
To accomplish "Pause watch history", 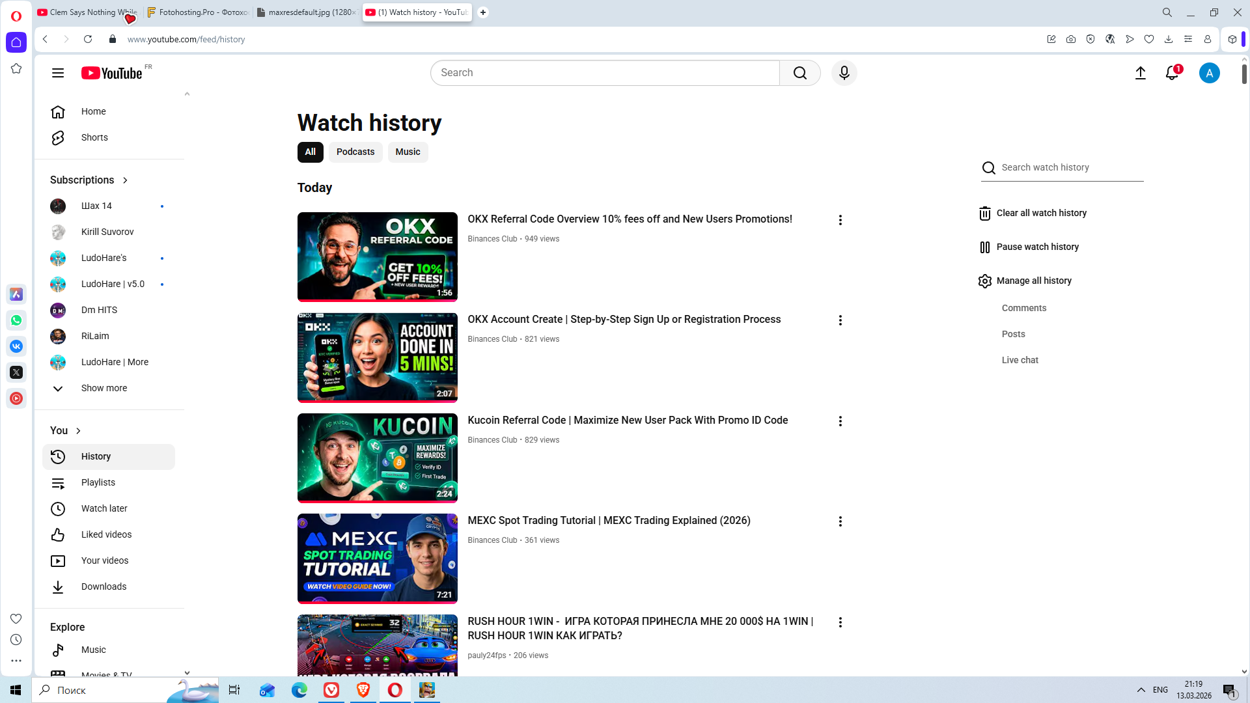I will [1037, 247].
